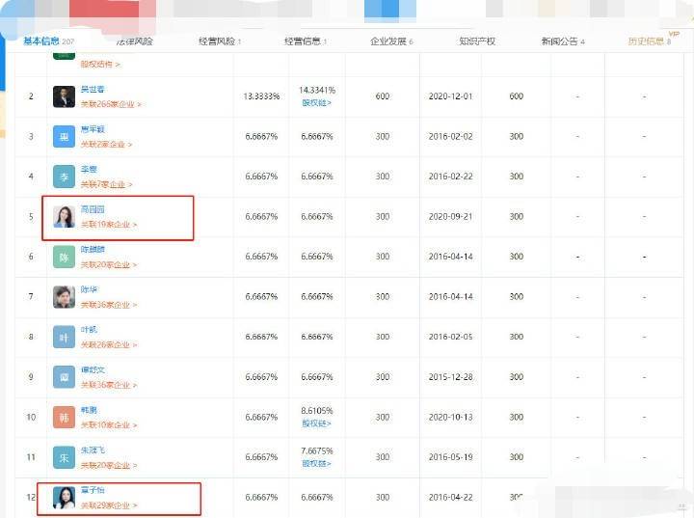
Task: Open 股权链 under 14.3341% in row 2
Action: click(x=316, y=103)
